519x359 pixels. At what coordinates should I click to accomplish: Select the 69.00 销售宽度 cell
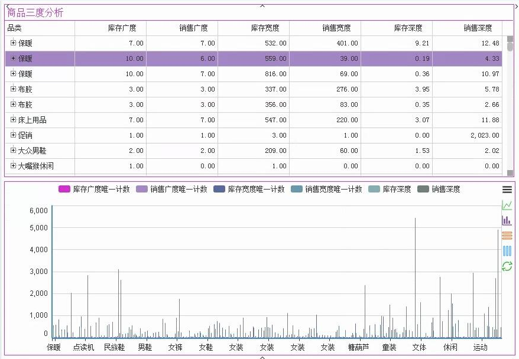click(x=325, y=74)
